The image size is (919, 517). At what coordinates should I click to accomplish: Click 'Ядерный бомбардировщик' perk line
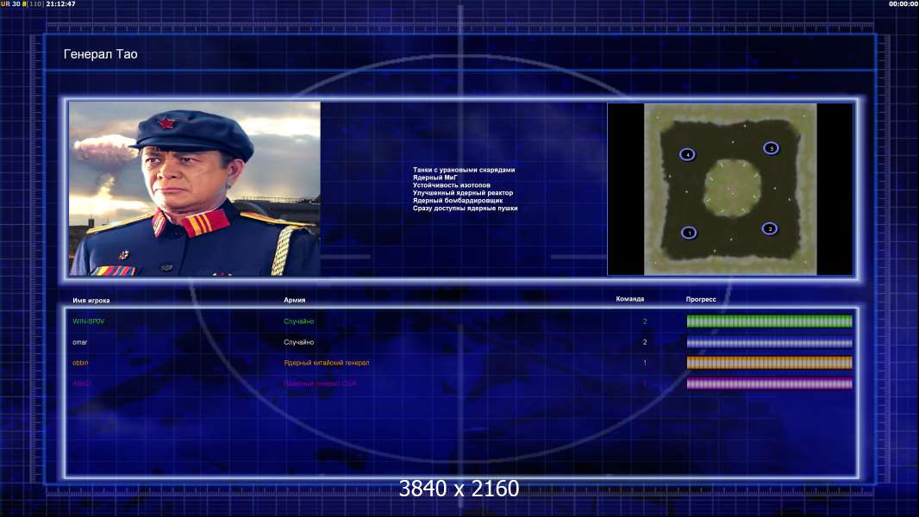coord(457,200)
